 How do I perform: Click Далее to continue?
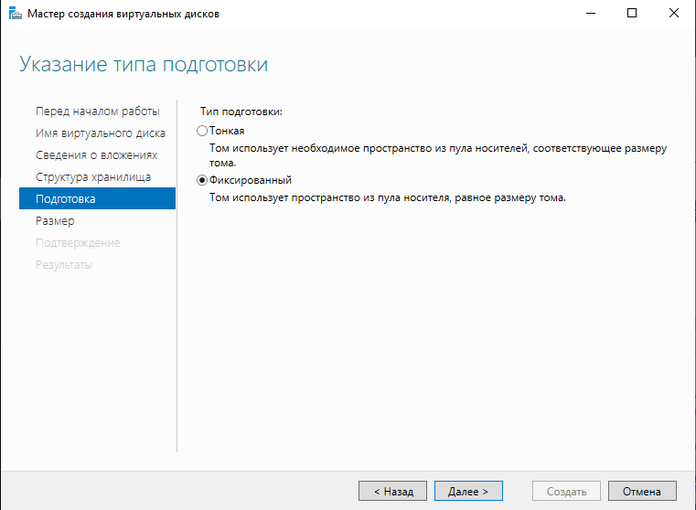(x=468, y=491)
